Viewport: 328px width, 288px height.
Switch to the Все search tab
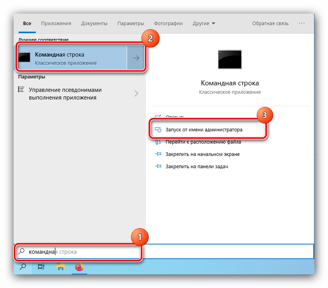click(27, 23)
